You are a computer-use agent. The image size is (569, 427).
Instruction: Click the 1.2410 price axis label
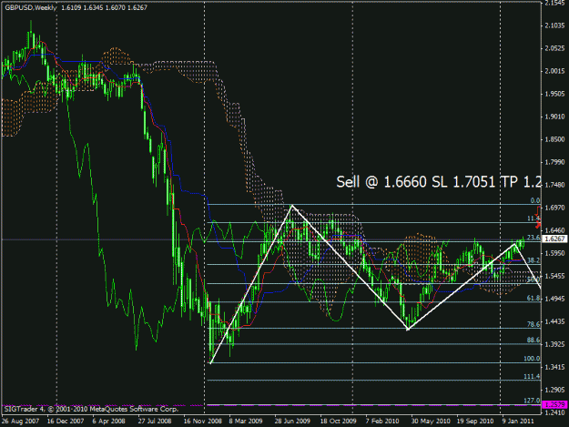click(554, 412)
